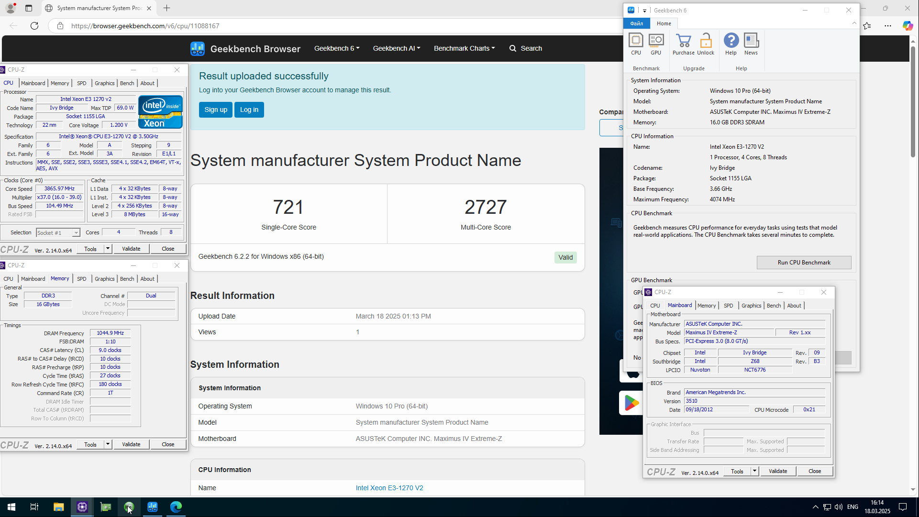Screen dimensions: 919x517
Task: Expand the Geekbench 6 navbar dropdown
Action: pos(337,48)
